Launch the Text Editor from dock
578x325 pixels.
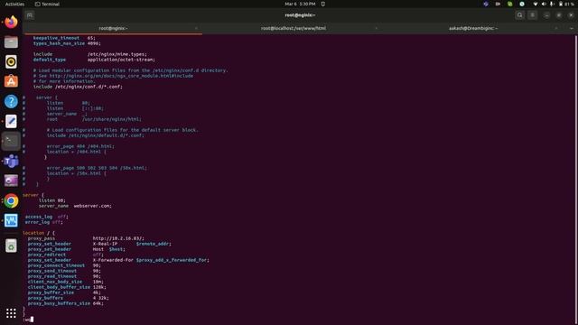tap(11, 121)
